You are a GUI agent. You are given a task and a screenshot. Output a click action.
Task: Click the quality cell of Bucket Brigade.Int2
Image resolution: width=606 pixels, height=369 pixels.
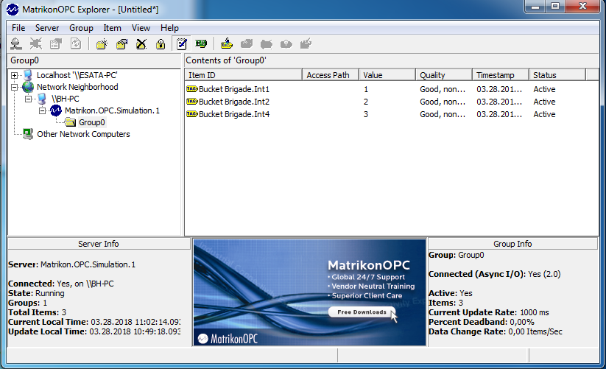[443, 102]
